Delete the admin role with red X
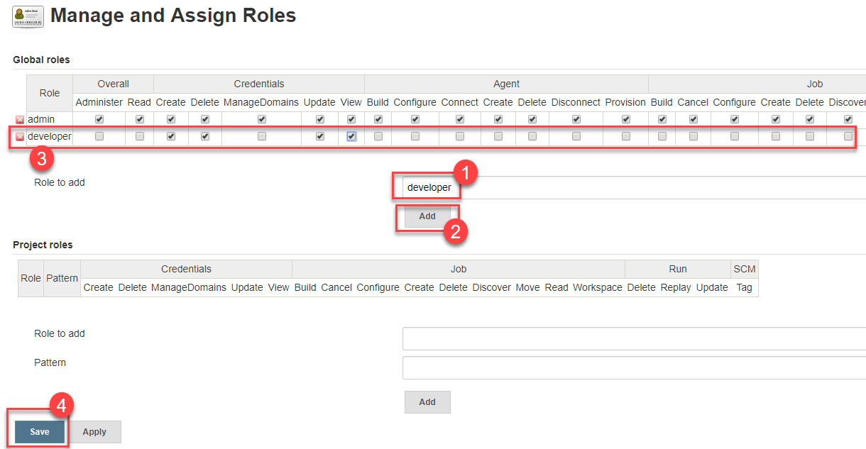This screenshot has width=866, height=449. pyautogui.click(x=20, y=120)
